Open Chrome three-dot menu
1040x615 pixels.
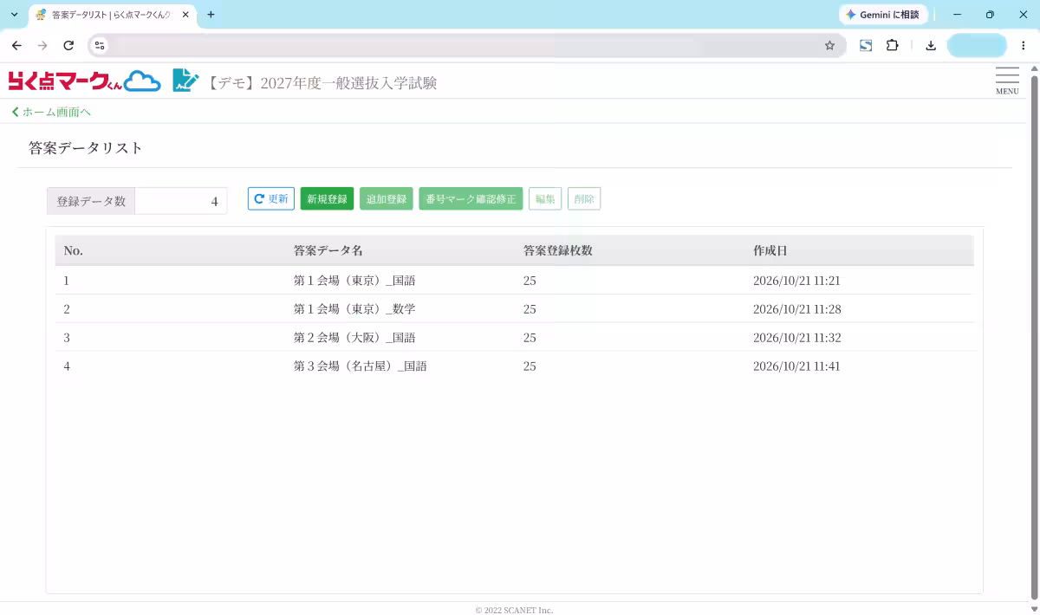click(1024, 46)
